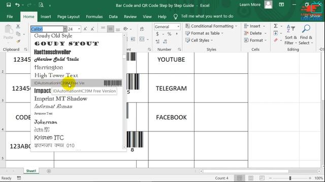Click the Learn More link
This screenshot has height=182, width=325.
250,5
